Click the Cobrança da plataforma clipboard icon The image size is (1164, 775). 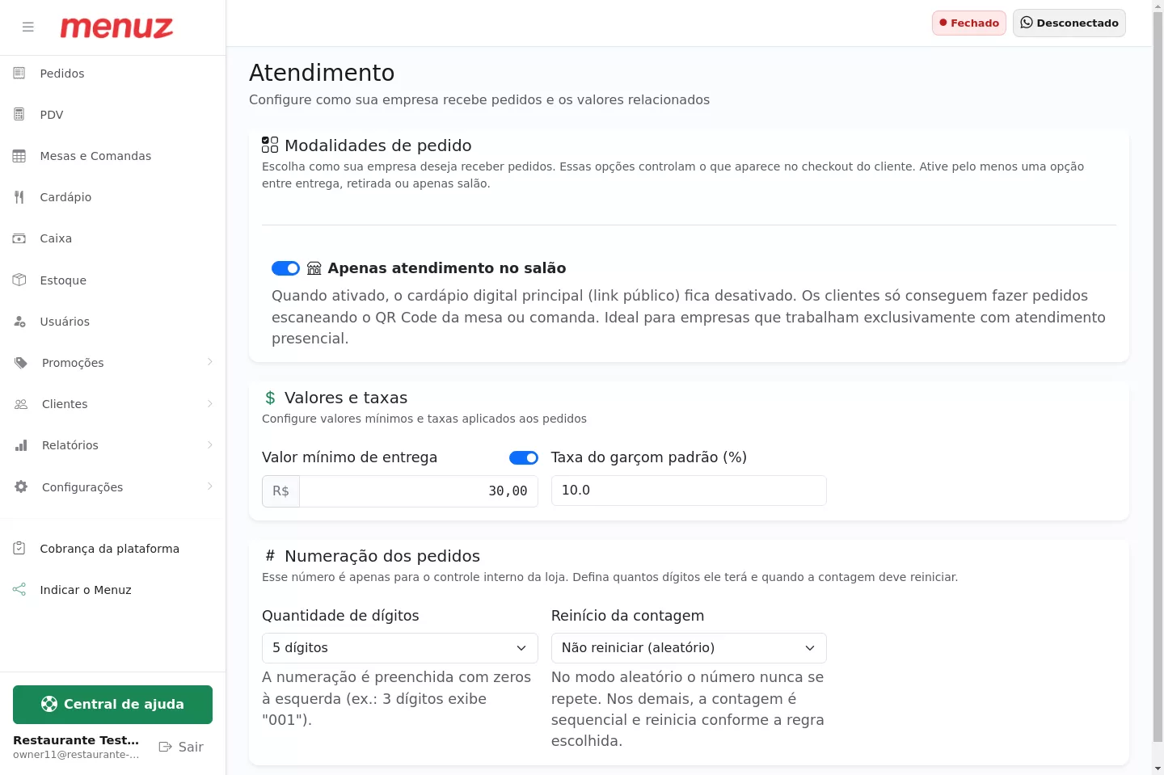pyautogui.click(x=19, y=548)
